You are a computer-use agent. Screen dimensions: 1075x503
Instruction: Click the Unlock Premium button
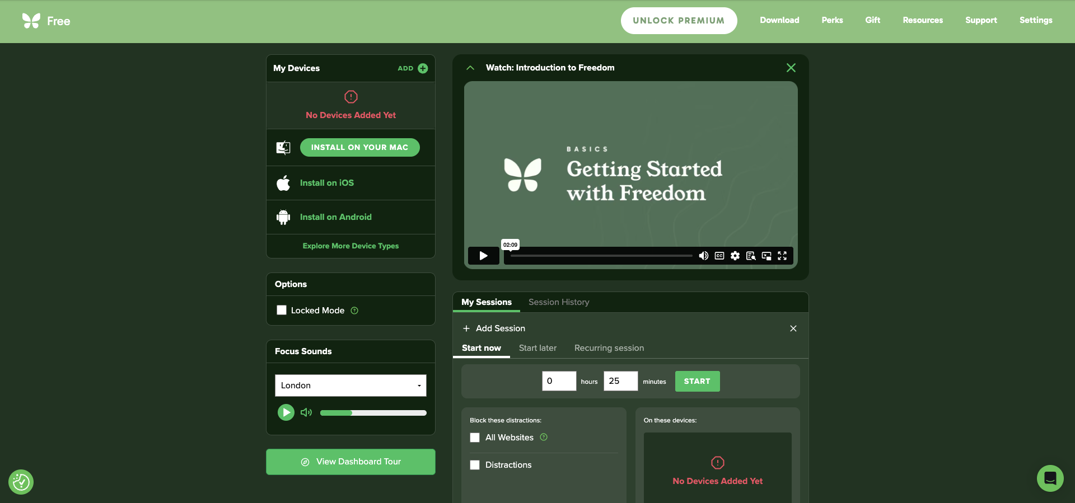pyautogui.click(x=679, y=21)
